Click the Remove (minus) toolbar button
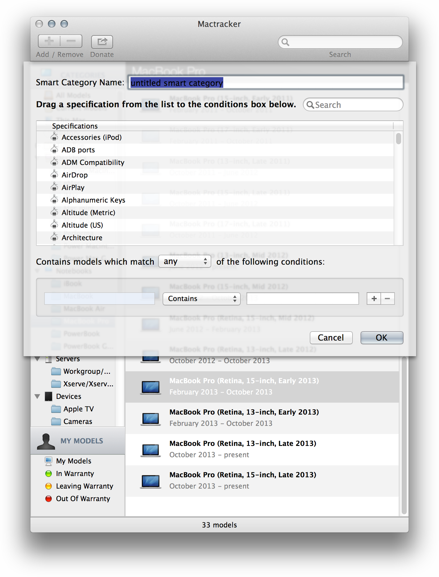Image resolution: width=439 pixels, height=577 pixels. (71, 41)
